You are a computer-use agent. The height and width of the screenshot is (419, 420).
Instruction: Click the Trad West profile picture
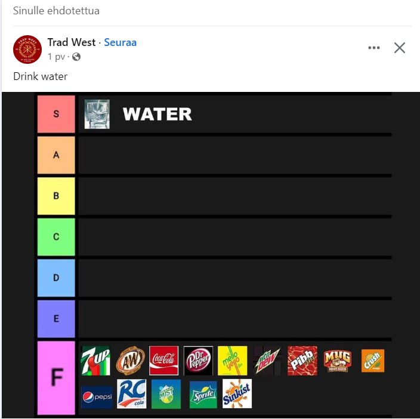[27, 50]
